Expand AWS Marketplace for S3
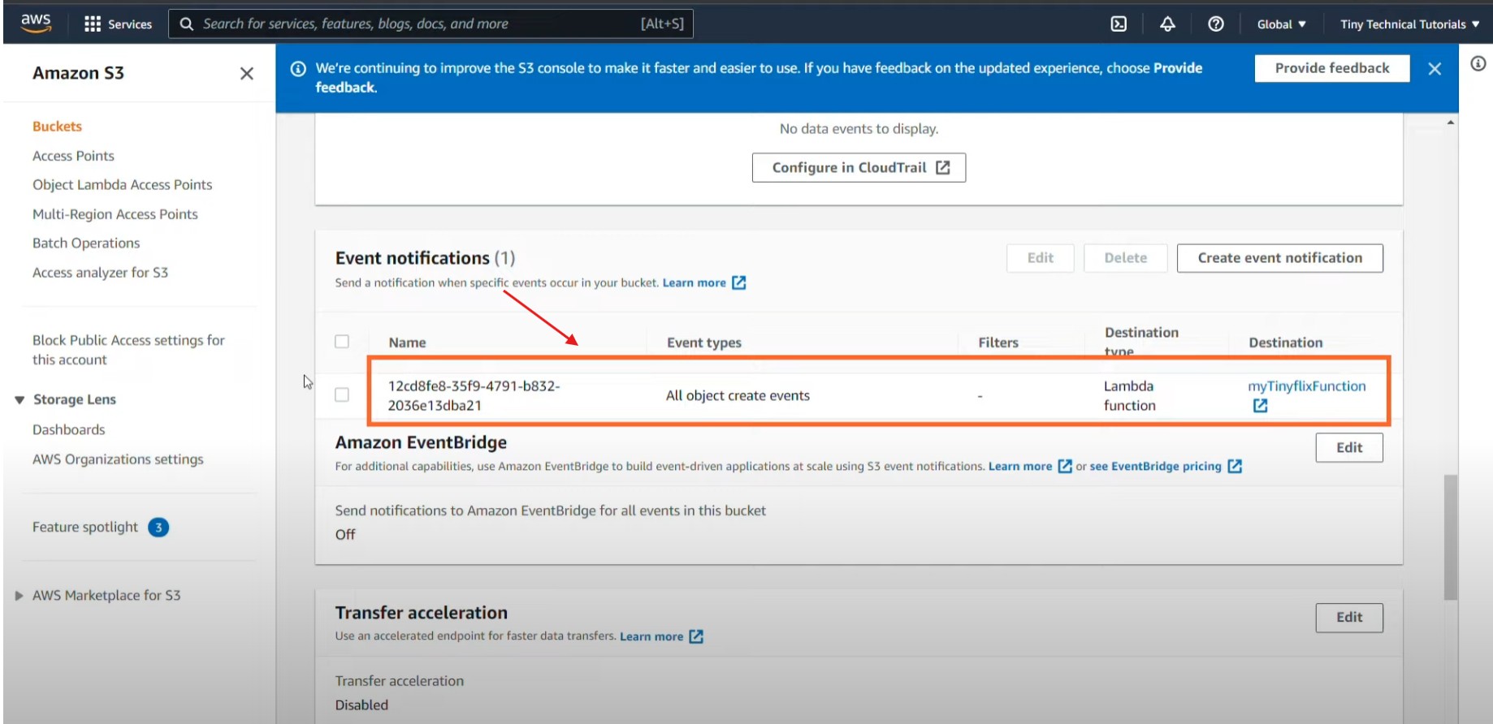Image resolution: width=1493 pixels, height=724 pixels. pyautogui.click(x=19, y=596)
